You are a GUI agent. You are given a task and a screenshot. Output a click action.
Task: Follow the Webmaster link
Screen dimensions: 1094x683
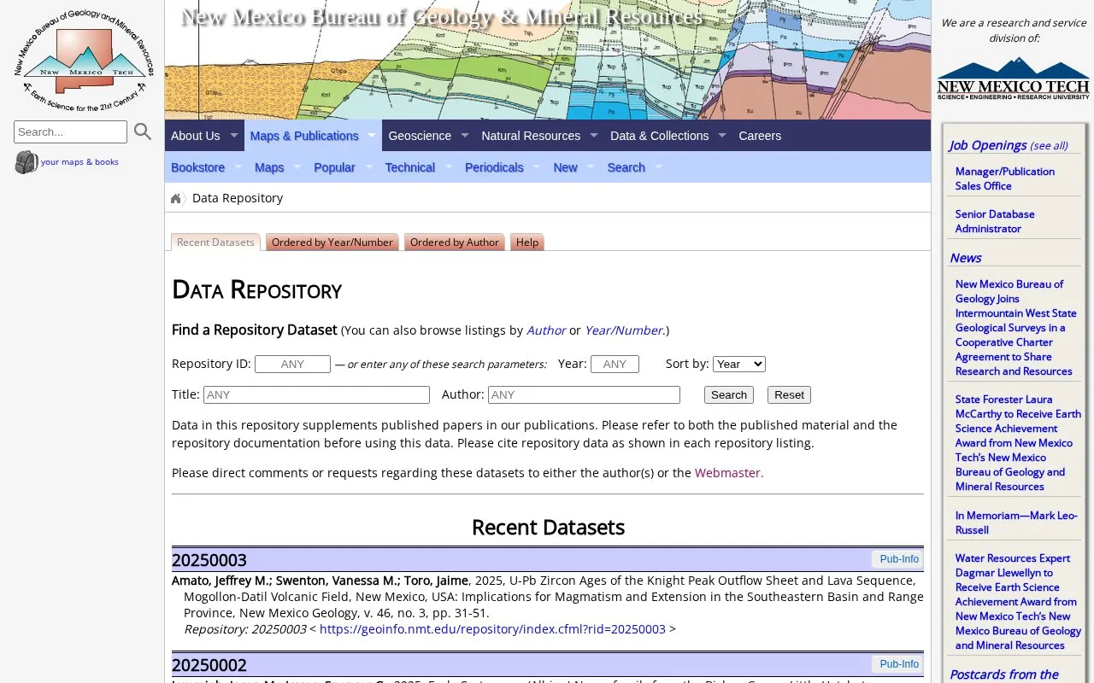(x=727, y=473)
